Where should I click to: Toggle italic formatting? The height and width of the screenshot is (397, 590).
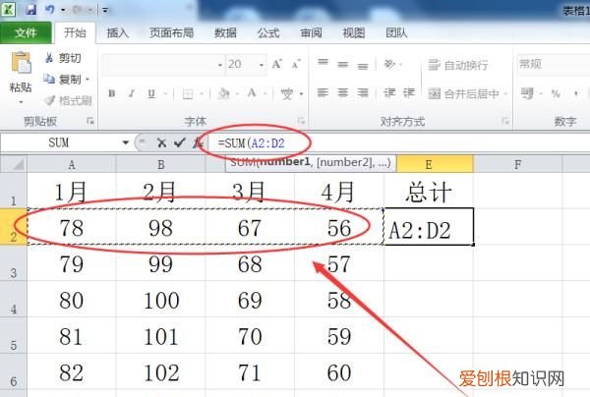tap(132, 93)
